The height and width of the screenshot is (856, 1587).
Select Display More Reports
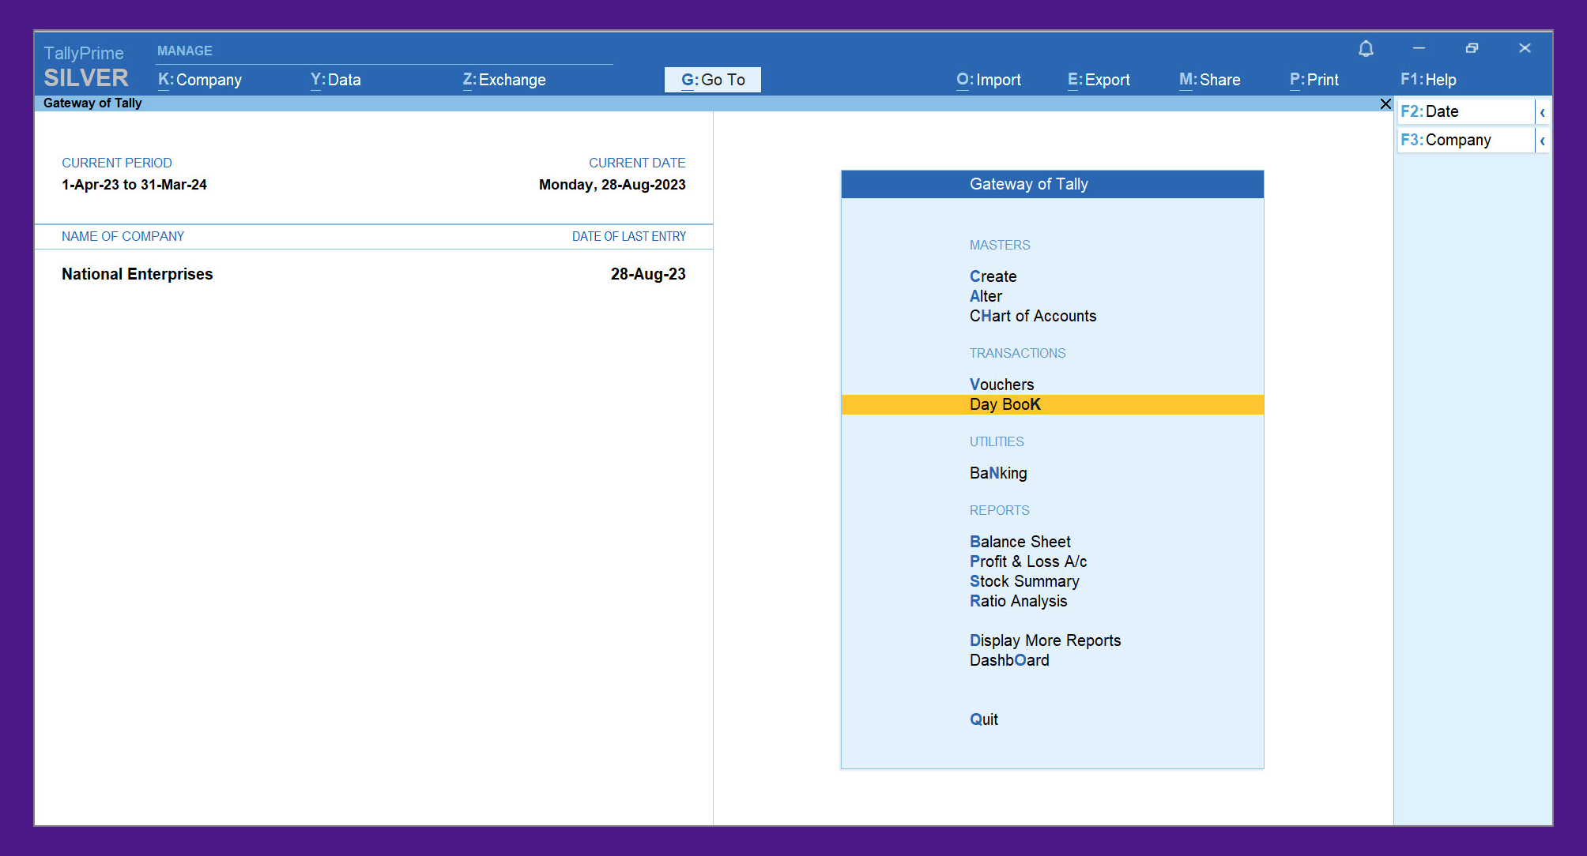point(1045,640)
